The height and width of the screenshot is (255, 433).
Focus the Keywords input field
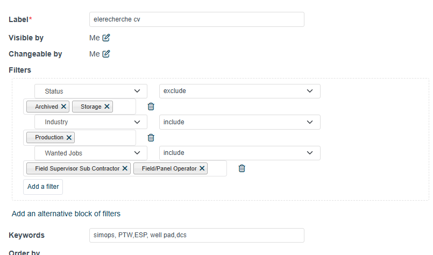(x=196, y=236)
